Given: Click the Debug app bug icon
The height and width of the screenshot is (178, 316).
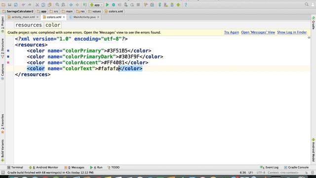Looking at the screenshot, I should 114,4.
